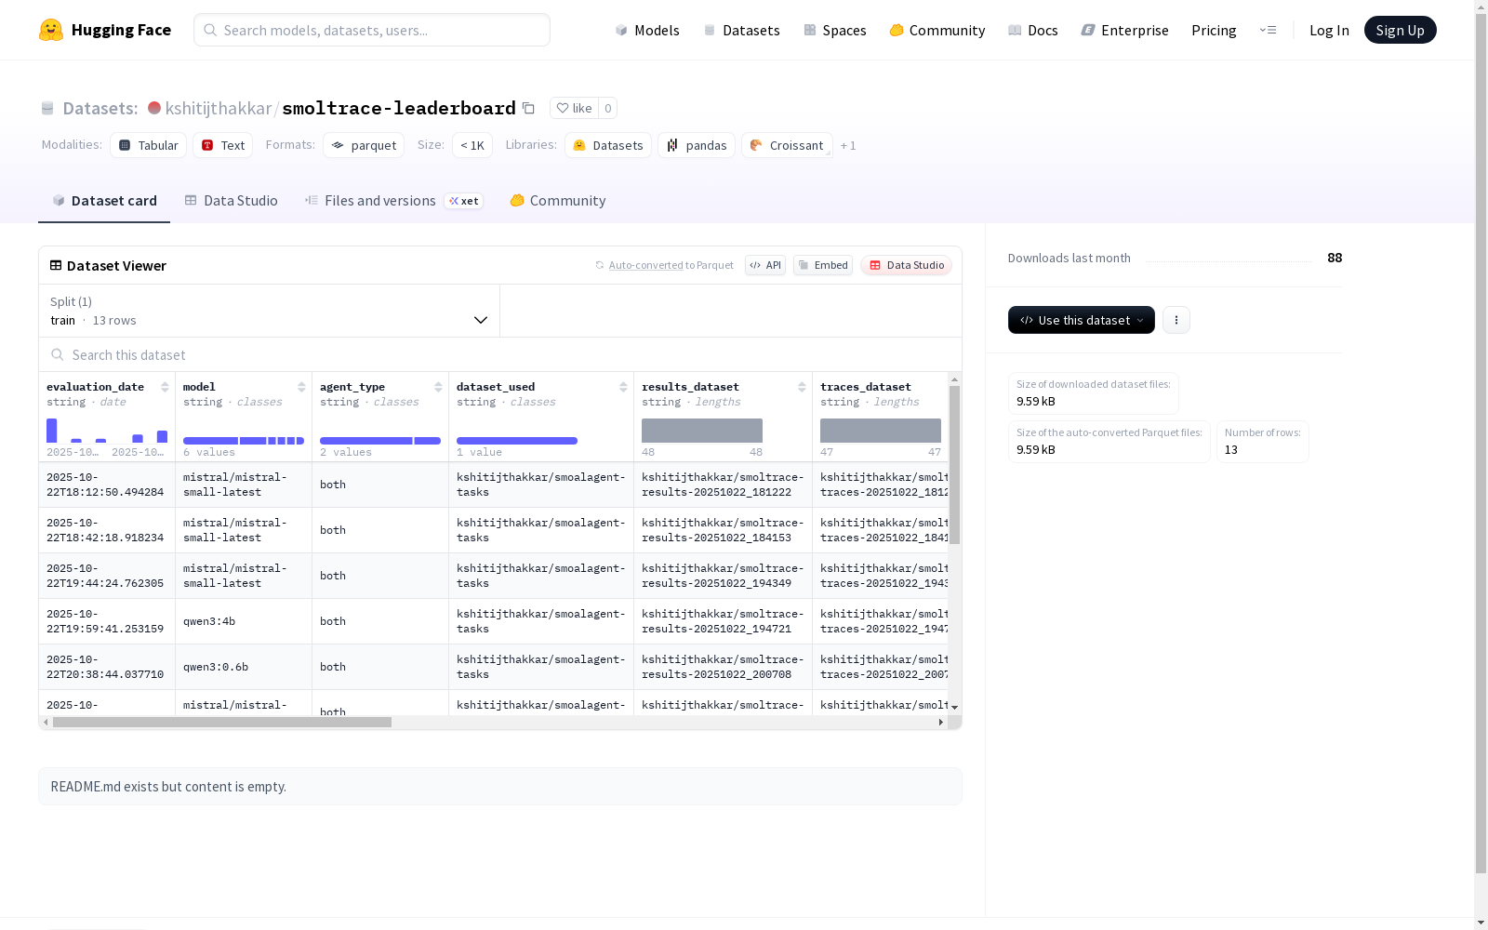Open Data Studio from the viewer header
1488x930 pixels.
[906, 265]
